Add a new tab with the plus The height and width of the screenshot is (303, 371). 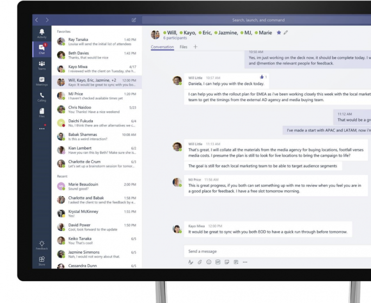tap(195, 47)
